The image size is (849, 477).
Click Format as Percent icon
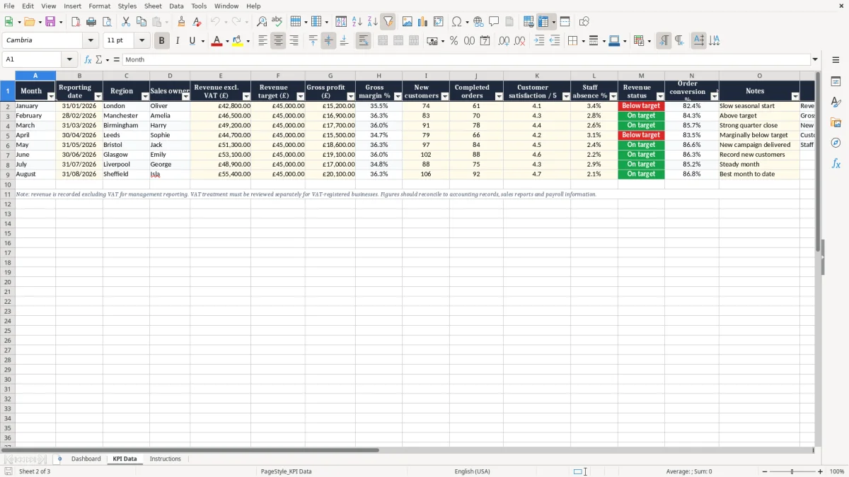click(x=454, y=41)
